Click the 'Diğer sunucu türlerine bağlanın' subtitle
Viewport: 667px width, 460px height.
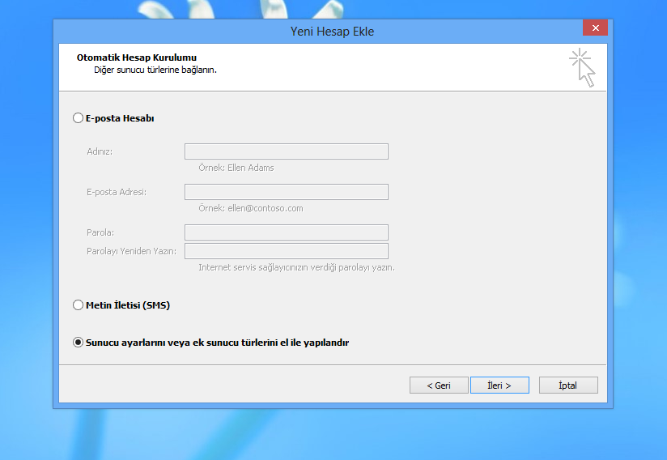click(x=155, y=70)
